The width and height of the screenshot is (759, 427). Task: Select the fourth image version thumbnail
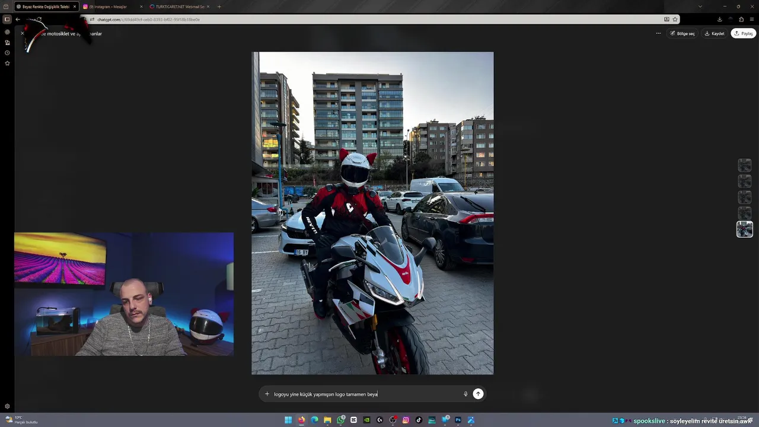pyautogui.click(x=744, y=213)
